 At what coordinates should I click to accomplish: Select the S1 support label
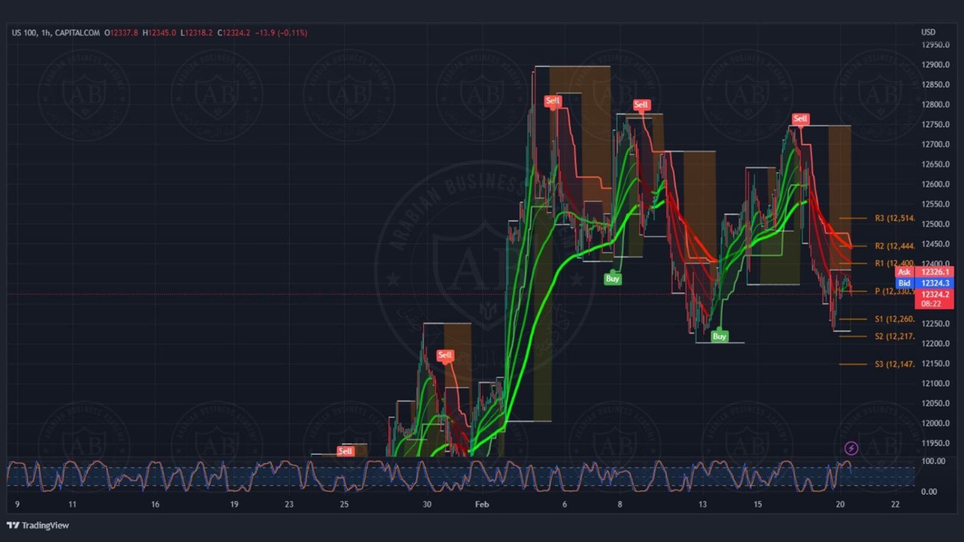point(895,319)
